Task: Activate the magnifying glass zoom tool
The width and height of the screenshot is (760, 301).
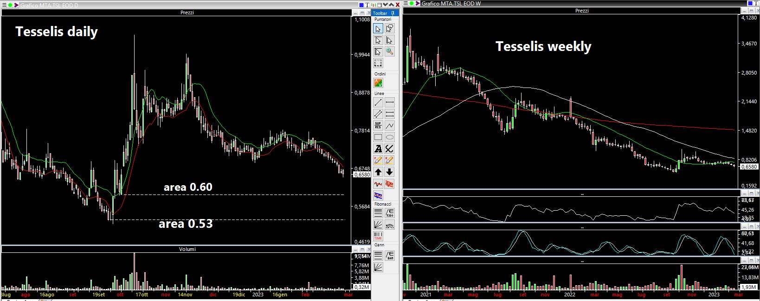Action: (x=390, y=52)
